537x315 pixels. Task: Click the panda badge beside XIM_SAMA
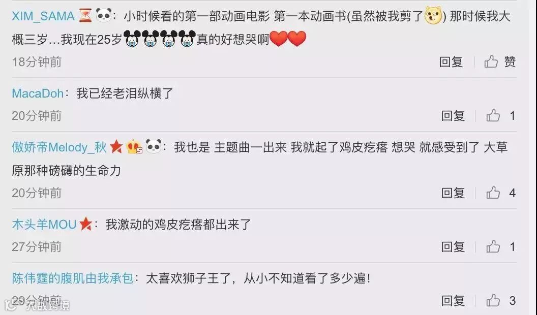(x=103, y=15)
